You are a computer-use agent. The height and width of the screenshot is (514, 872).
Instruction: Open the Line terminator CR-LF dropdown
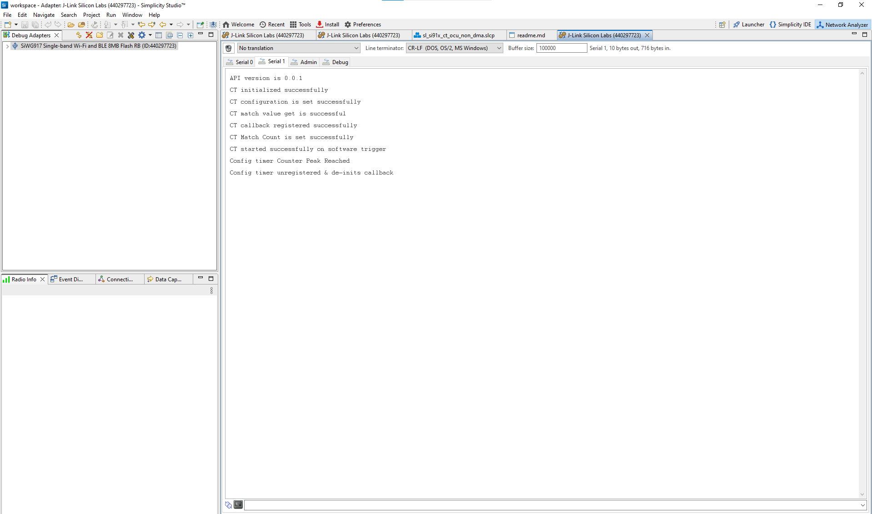454,48
